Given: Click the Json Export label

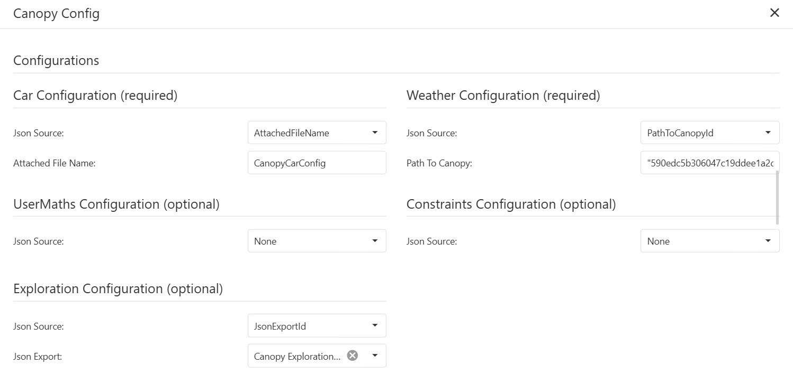Looking at the screenshot, I should (x=38, y=357).
